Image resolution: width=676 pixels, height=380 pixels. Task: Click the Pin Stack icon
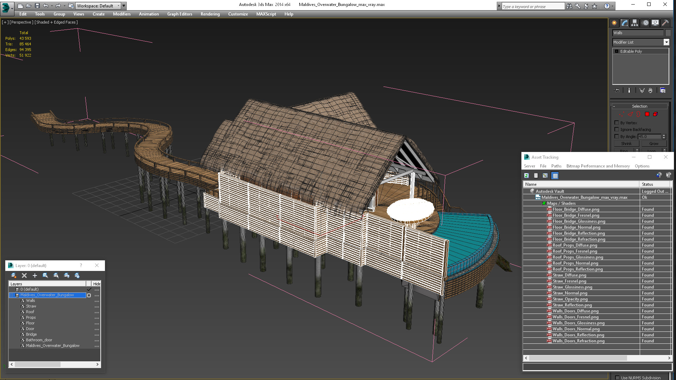point(617,90)
